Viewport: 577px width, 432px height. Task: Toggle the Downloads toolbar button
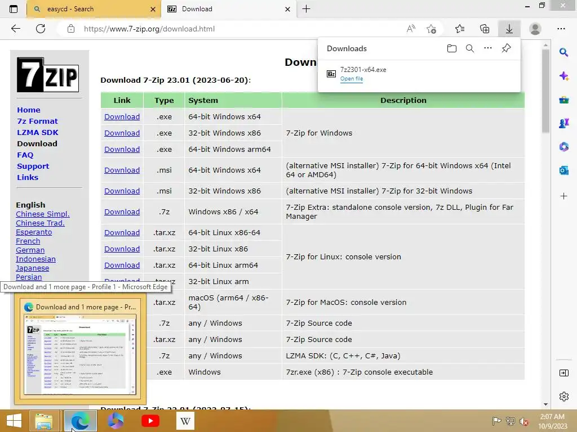(509, 29)
